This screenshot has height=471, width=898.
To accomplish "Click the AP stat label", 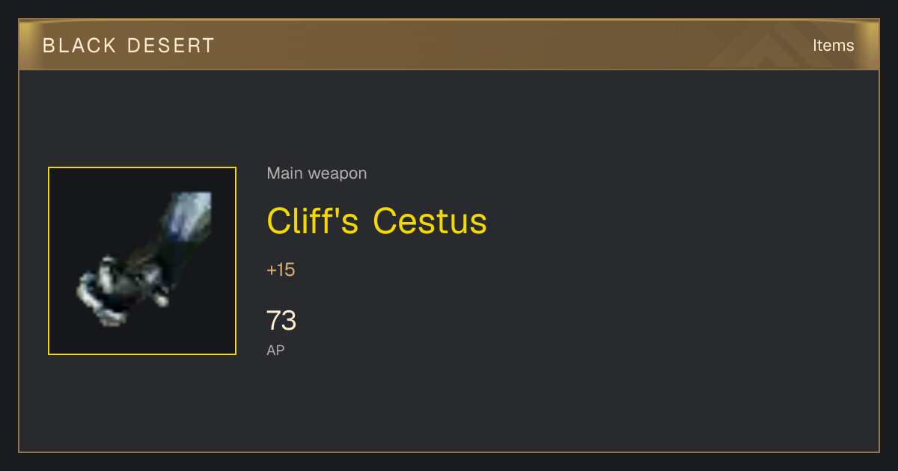I will (x=275, y=350).
